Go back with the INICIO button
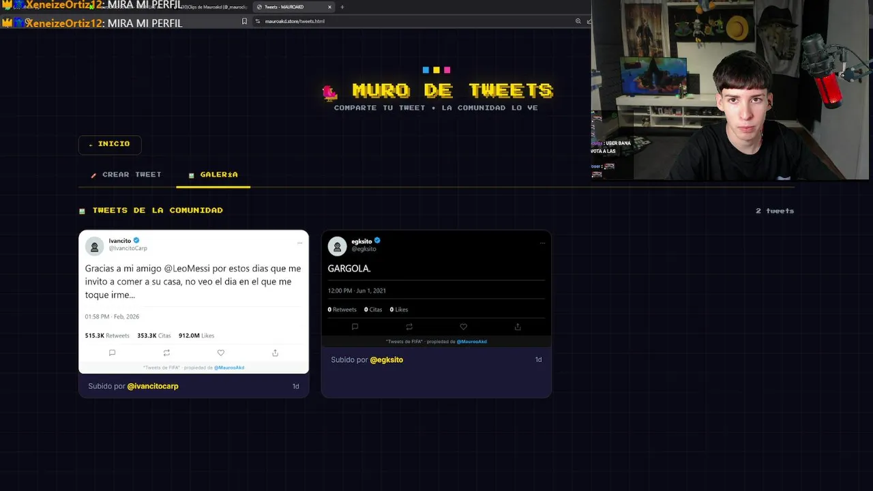The height and width of the screenshot is (491, 873). (x=110, y=144)
